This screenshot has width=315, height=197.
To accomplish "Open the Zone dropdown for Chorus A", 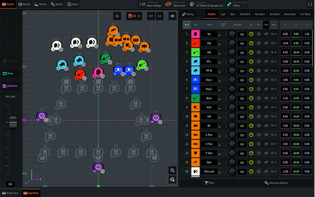I will (x=274, y=171).
